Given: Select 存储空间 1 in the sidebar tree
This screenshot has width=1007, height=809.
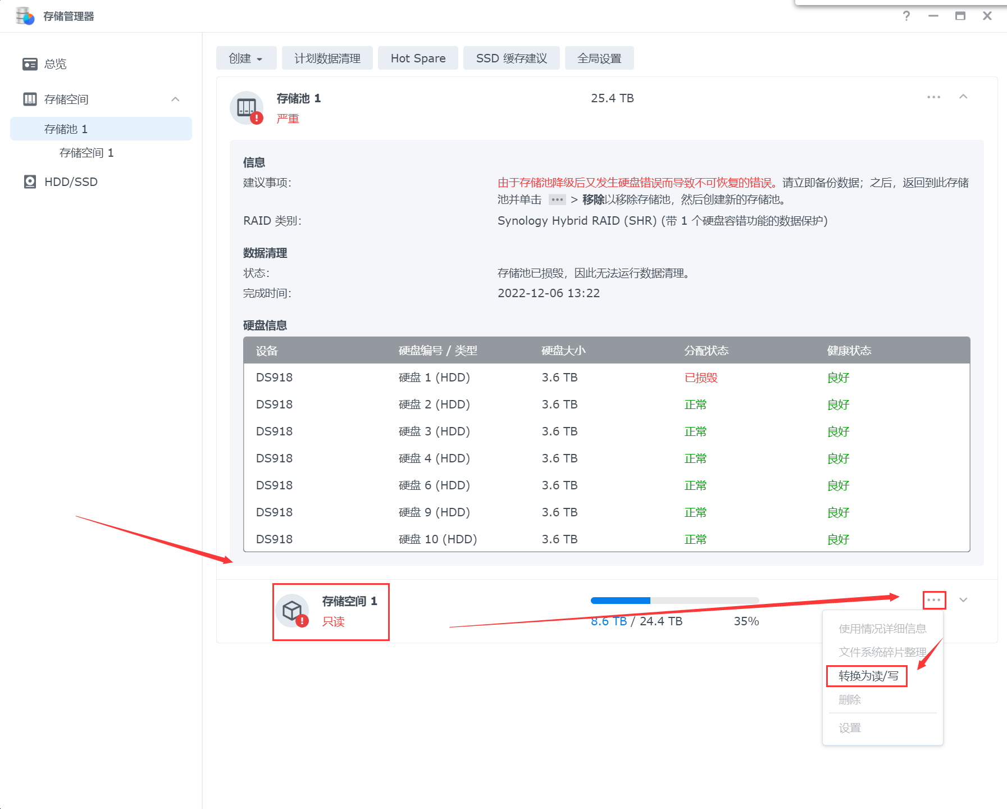Looking at the screenshot, I should pos(86,153).
